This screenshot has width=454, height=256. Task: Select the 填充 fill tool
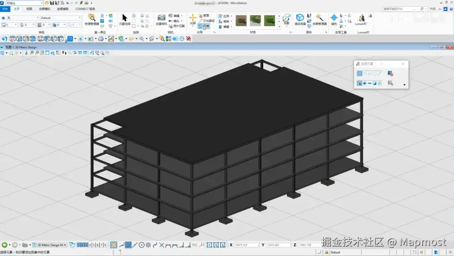pyautogui.click(x=334, y=20)
